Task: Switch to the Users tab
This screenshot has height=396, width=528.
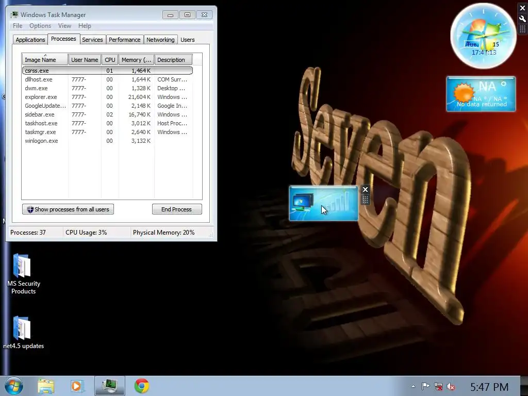Action: [188, 40]
